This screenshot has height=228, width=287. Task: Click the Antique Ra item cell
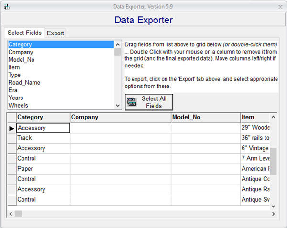(x=255, y=189)
